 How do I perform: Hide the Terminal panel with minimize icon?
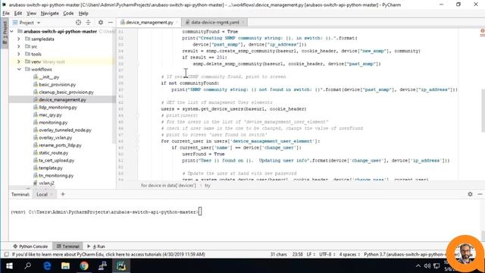pyautogui.click(x=480, y=194)
